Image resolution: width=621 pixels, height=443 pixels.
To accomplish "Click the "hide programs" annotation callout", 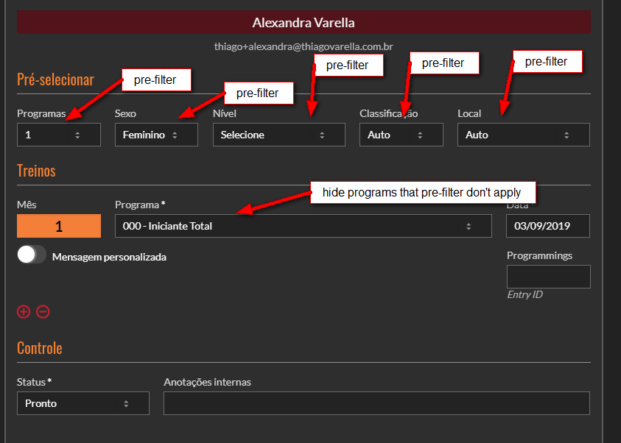I will pyautogui.click(x=421, y=193).
